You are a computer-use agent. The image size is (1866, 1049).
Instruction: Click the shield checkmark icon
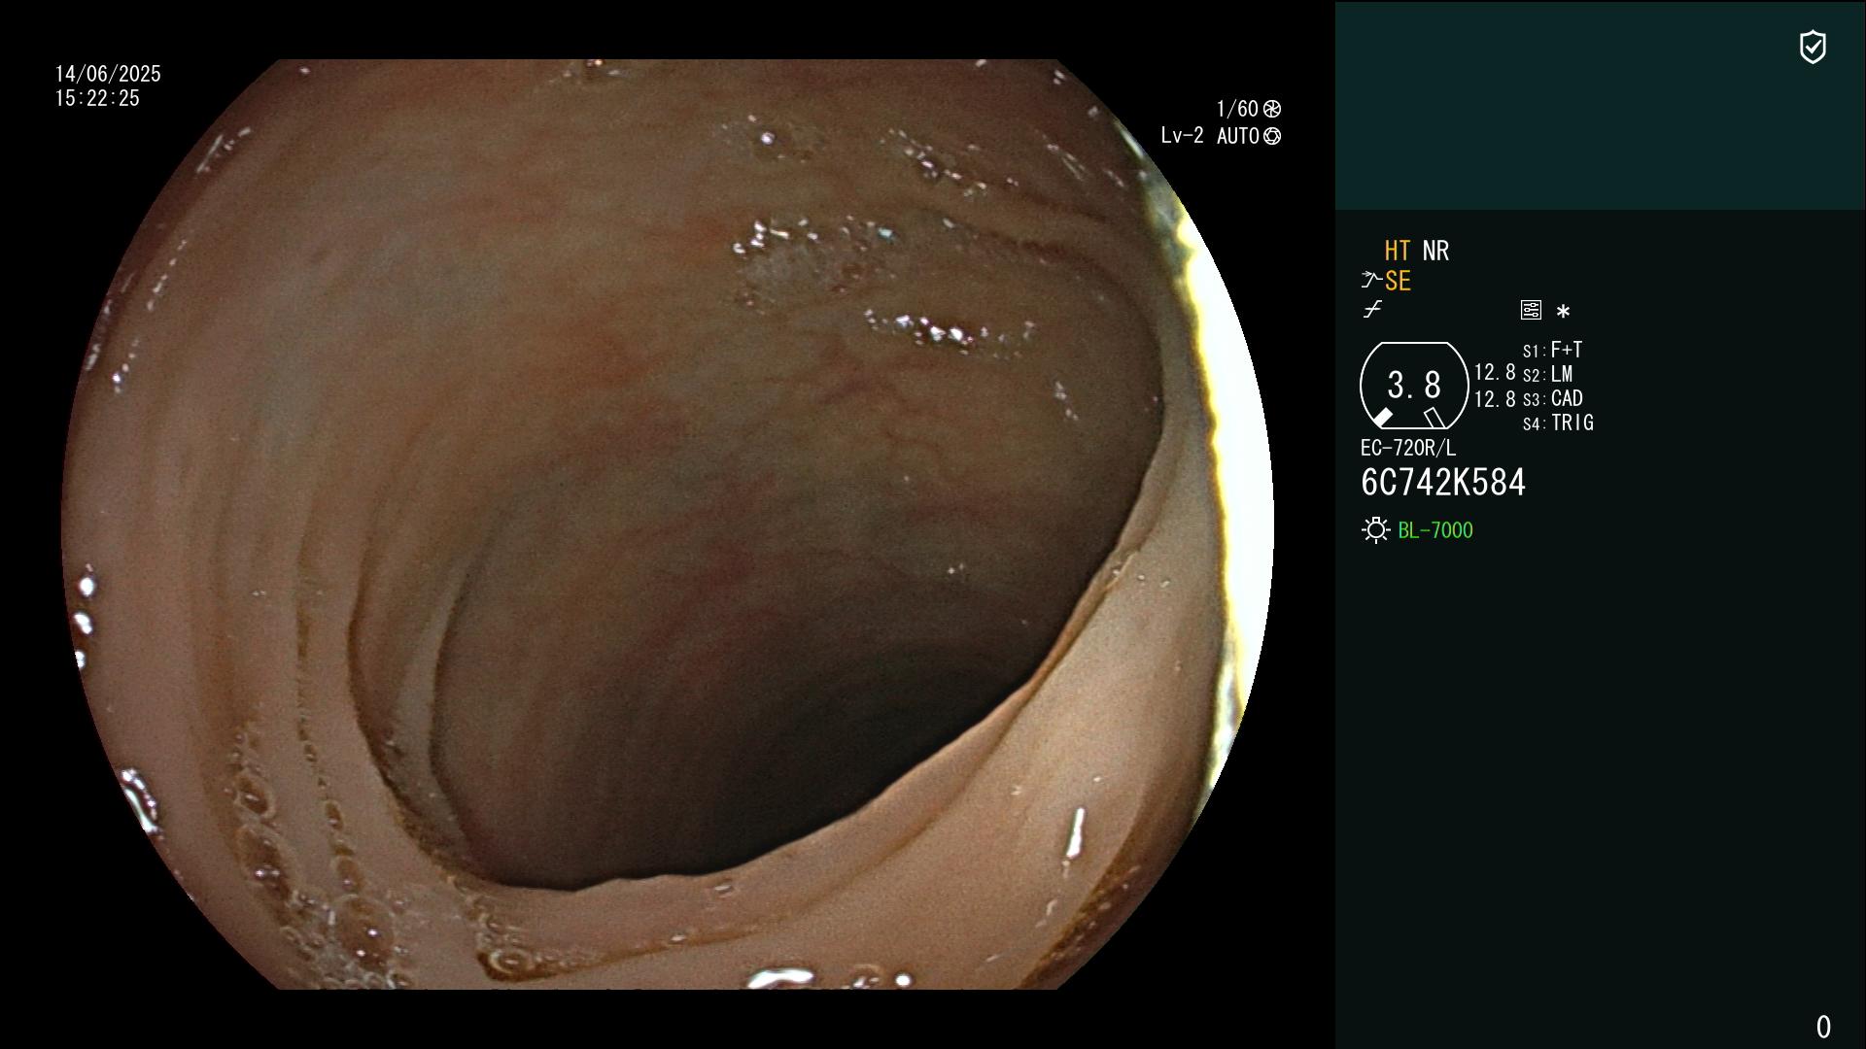point(1813,47)
